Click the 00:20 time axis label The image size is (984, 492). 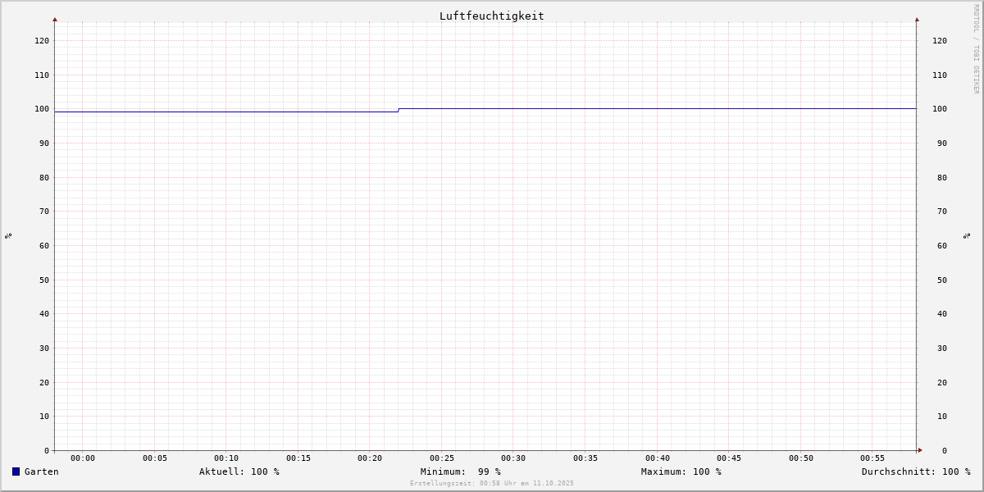(x=370, y=458)
